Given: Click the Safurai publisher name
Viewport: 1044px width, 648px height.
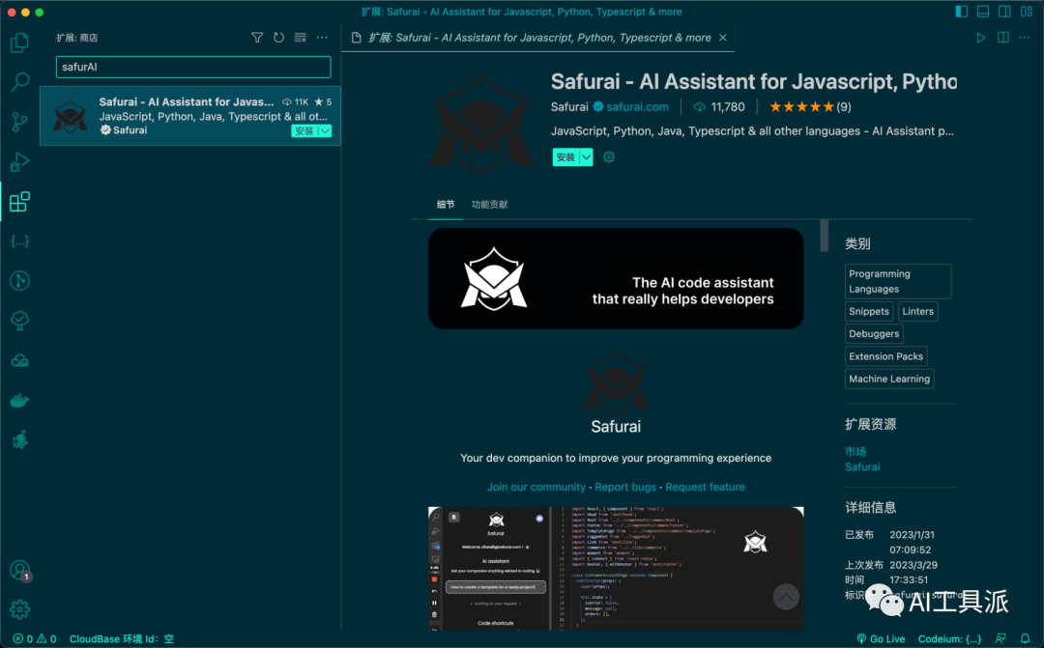Looking at the screenshot, I should [x=569, y=106].
